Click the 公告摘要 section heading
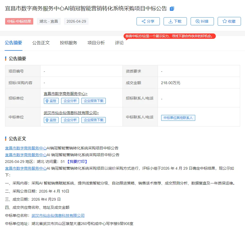This screenshot has width=245, height=226. 17,59
